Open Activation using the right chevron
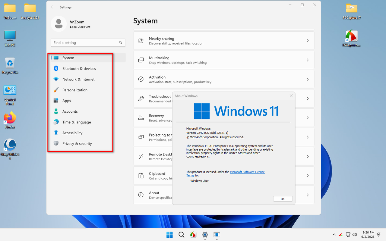The height and width of the screenshot is (241, 386). click(x=308, y=79)
